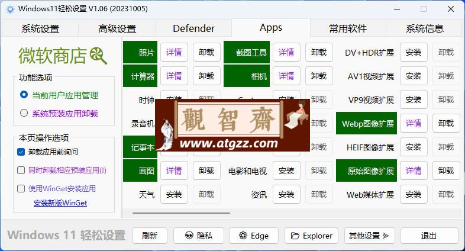Enable use WinGet to install checkbox

coord(21,189)
